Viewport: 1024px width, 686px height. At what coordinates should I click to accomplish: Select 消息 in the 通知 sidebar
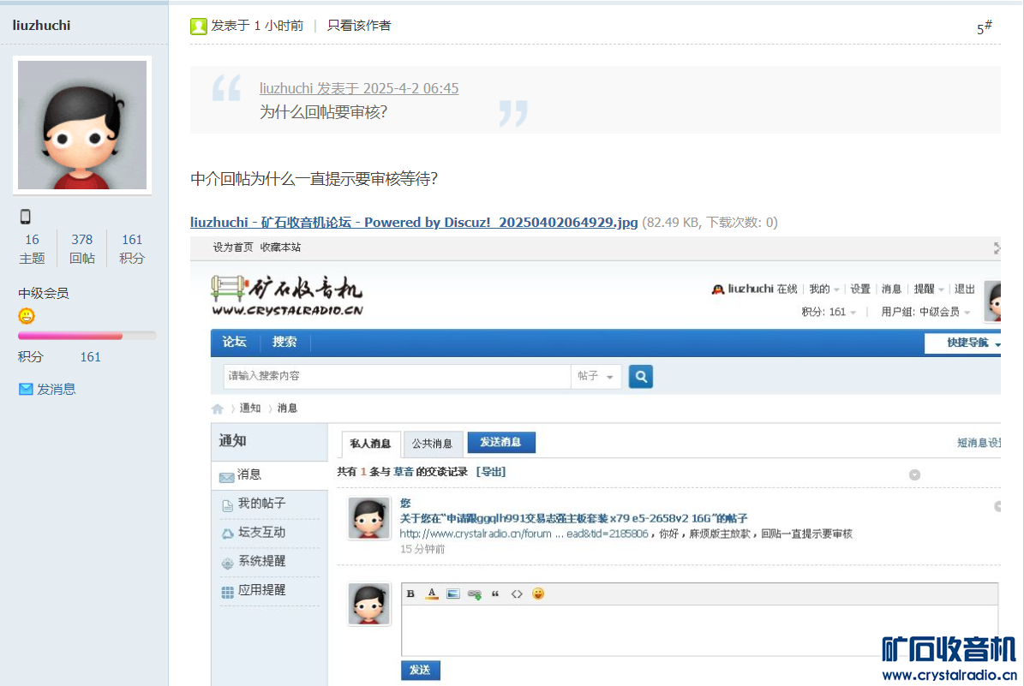[270, 475]
